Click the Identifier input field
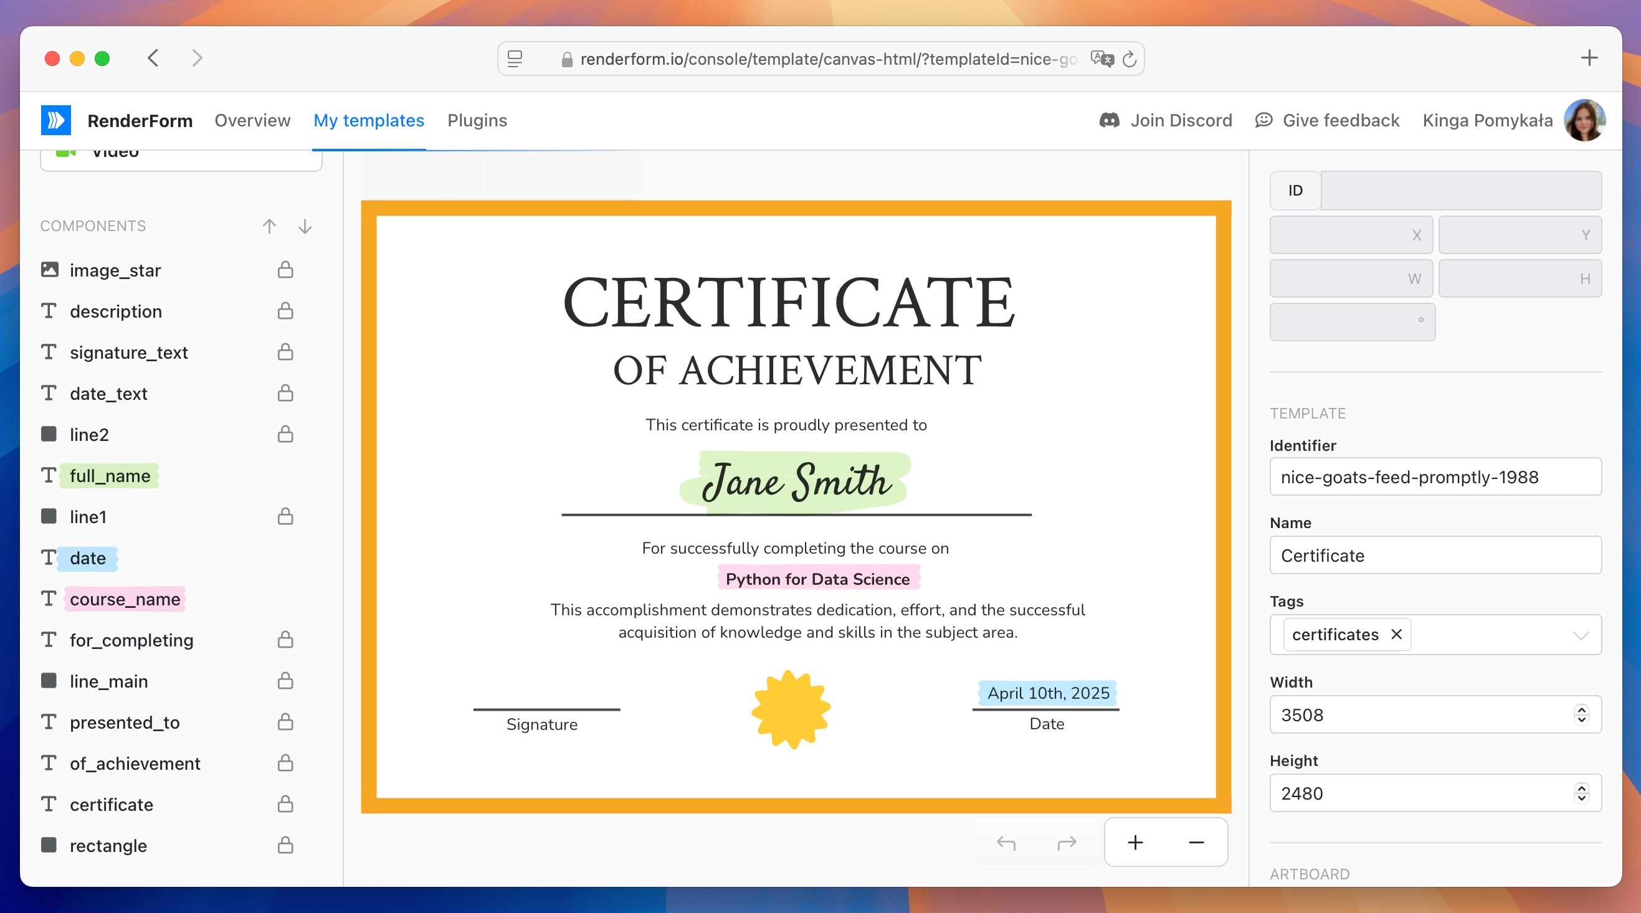The image size is (1641, 913). pos(1435,476)
